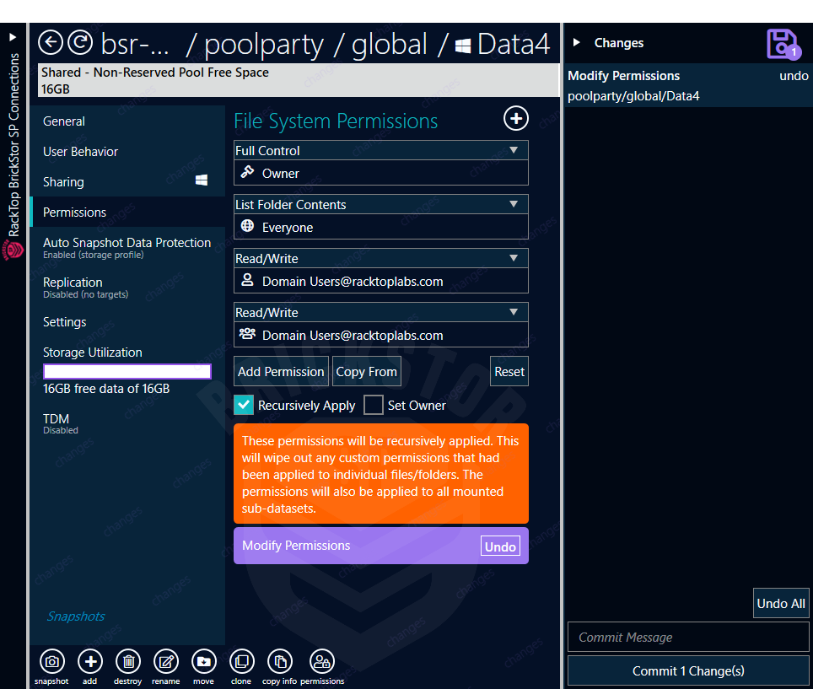This screenshot has width=813, height=689.
Task: Open the rename tool icon
Action: click(x=165, y=663)
